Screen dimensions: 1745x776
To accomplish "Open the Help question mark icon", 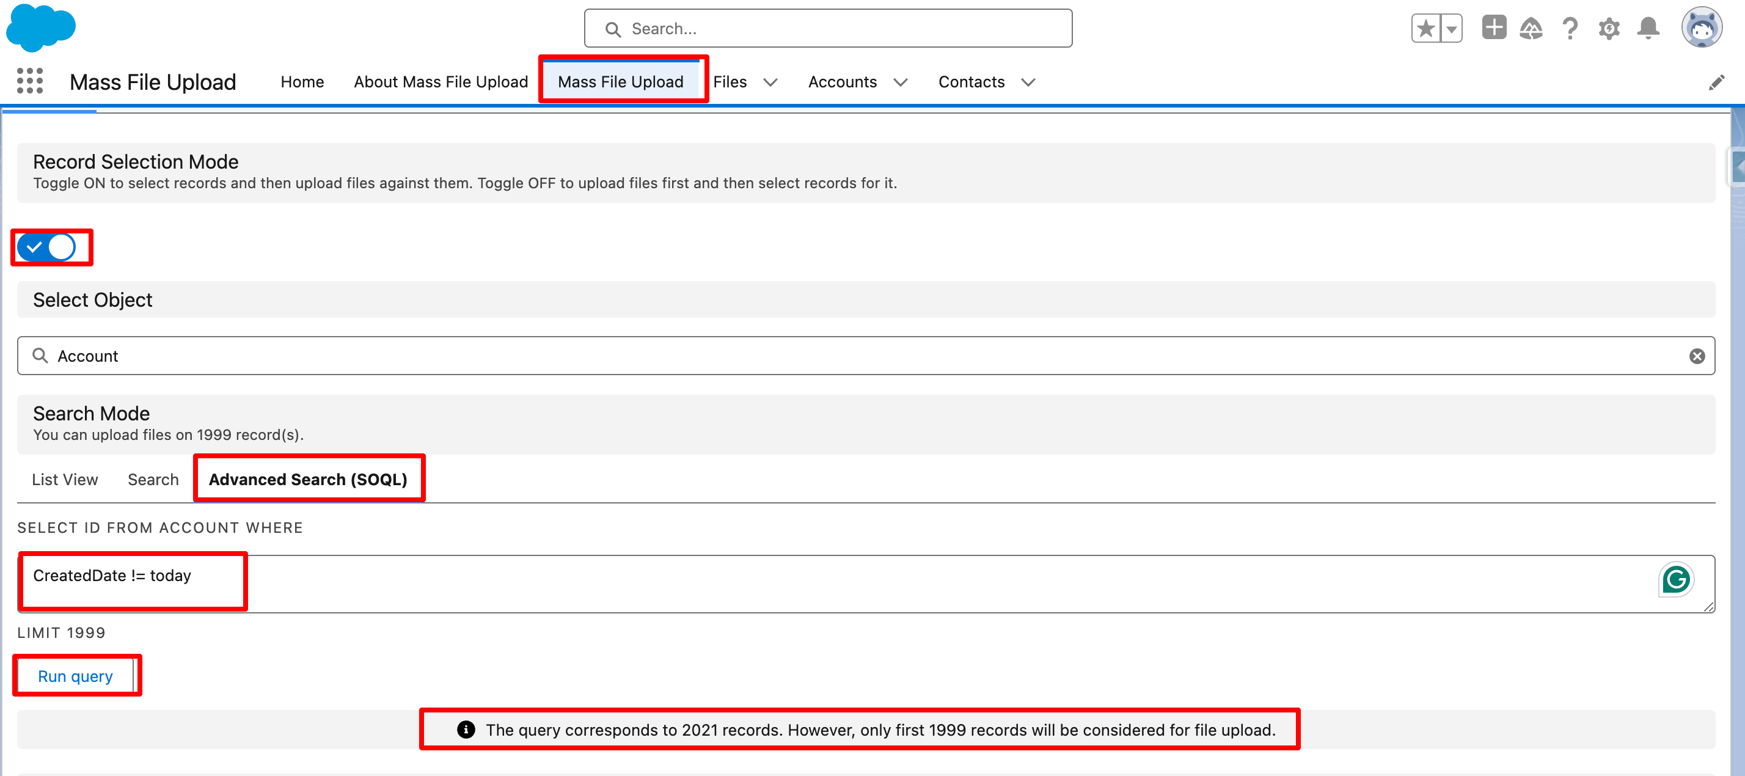I will coord(1570,29).
